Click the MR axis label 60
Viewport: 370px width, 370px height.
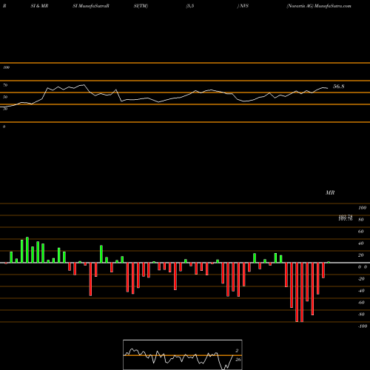[360, 232]
